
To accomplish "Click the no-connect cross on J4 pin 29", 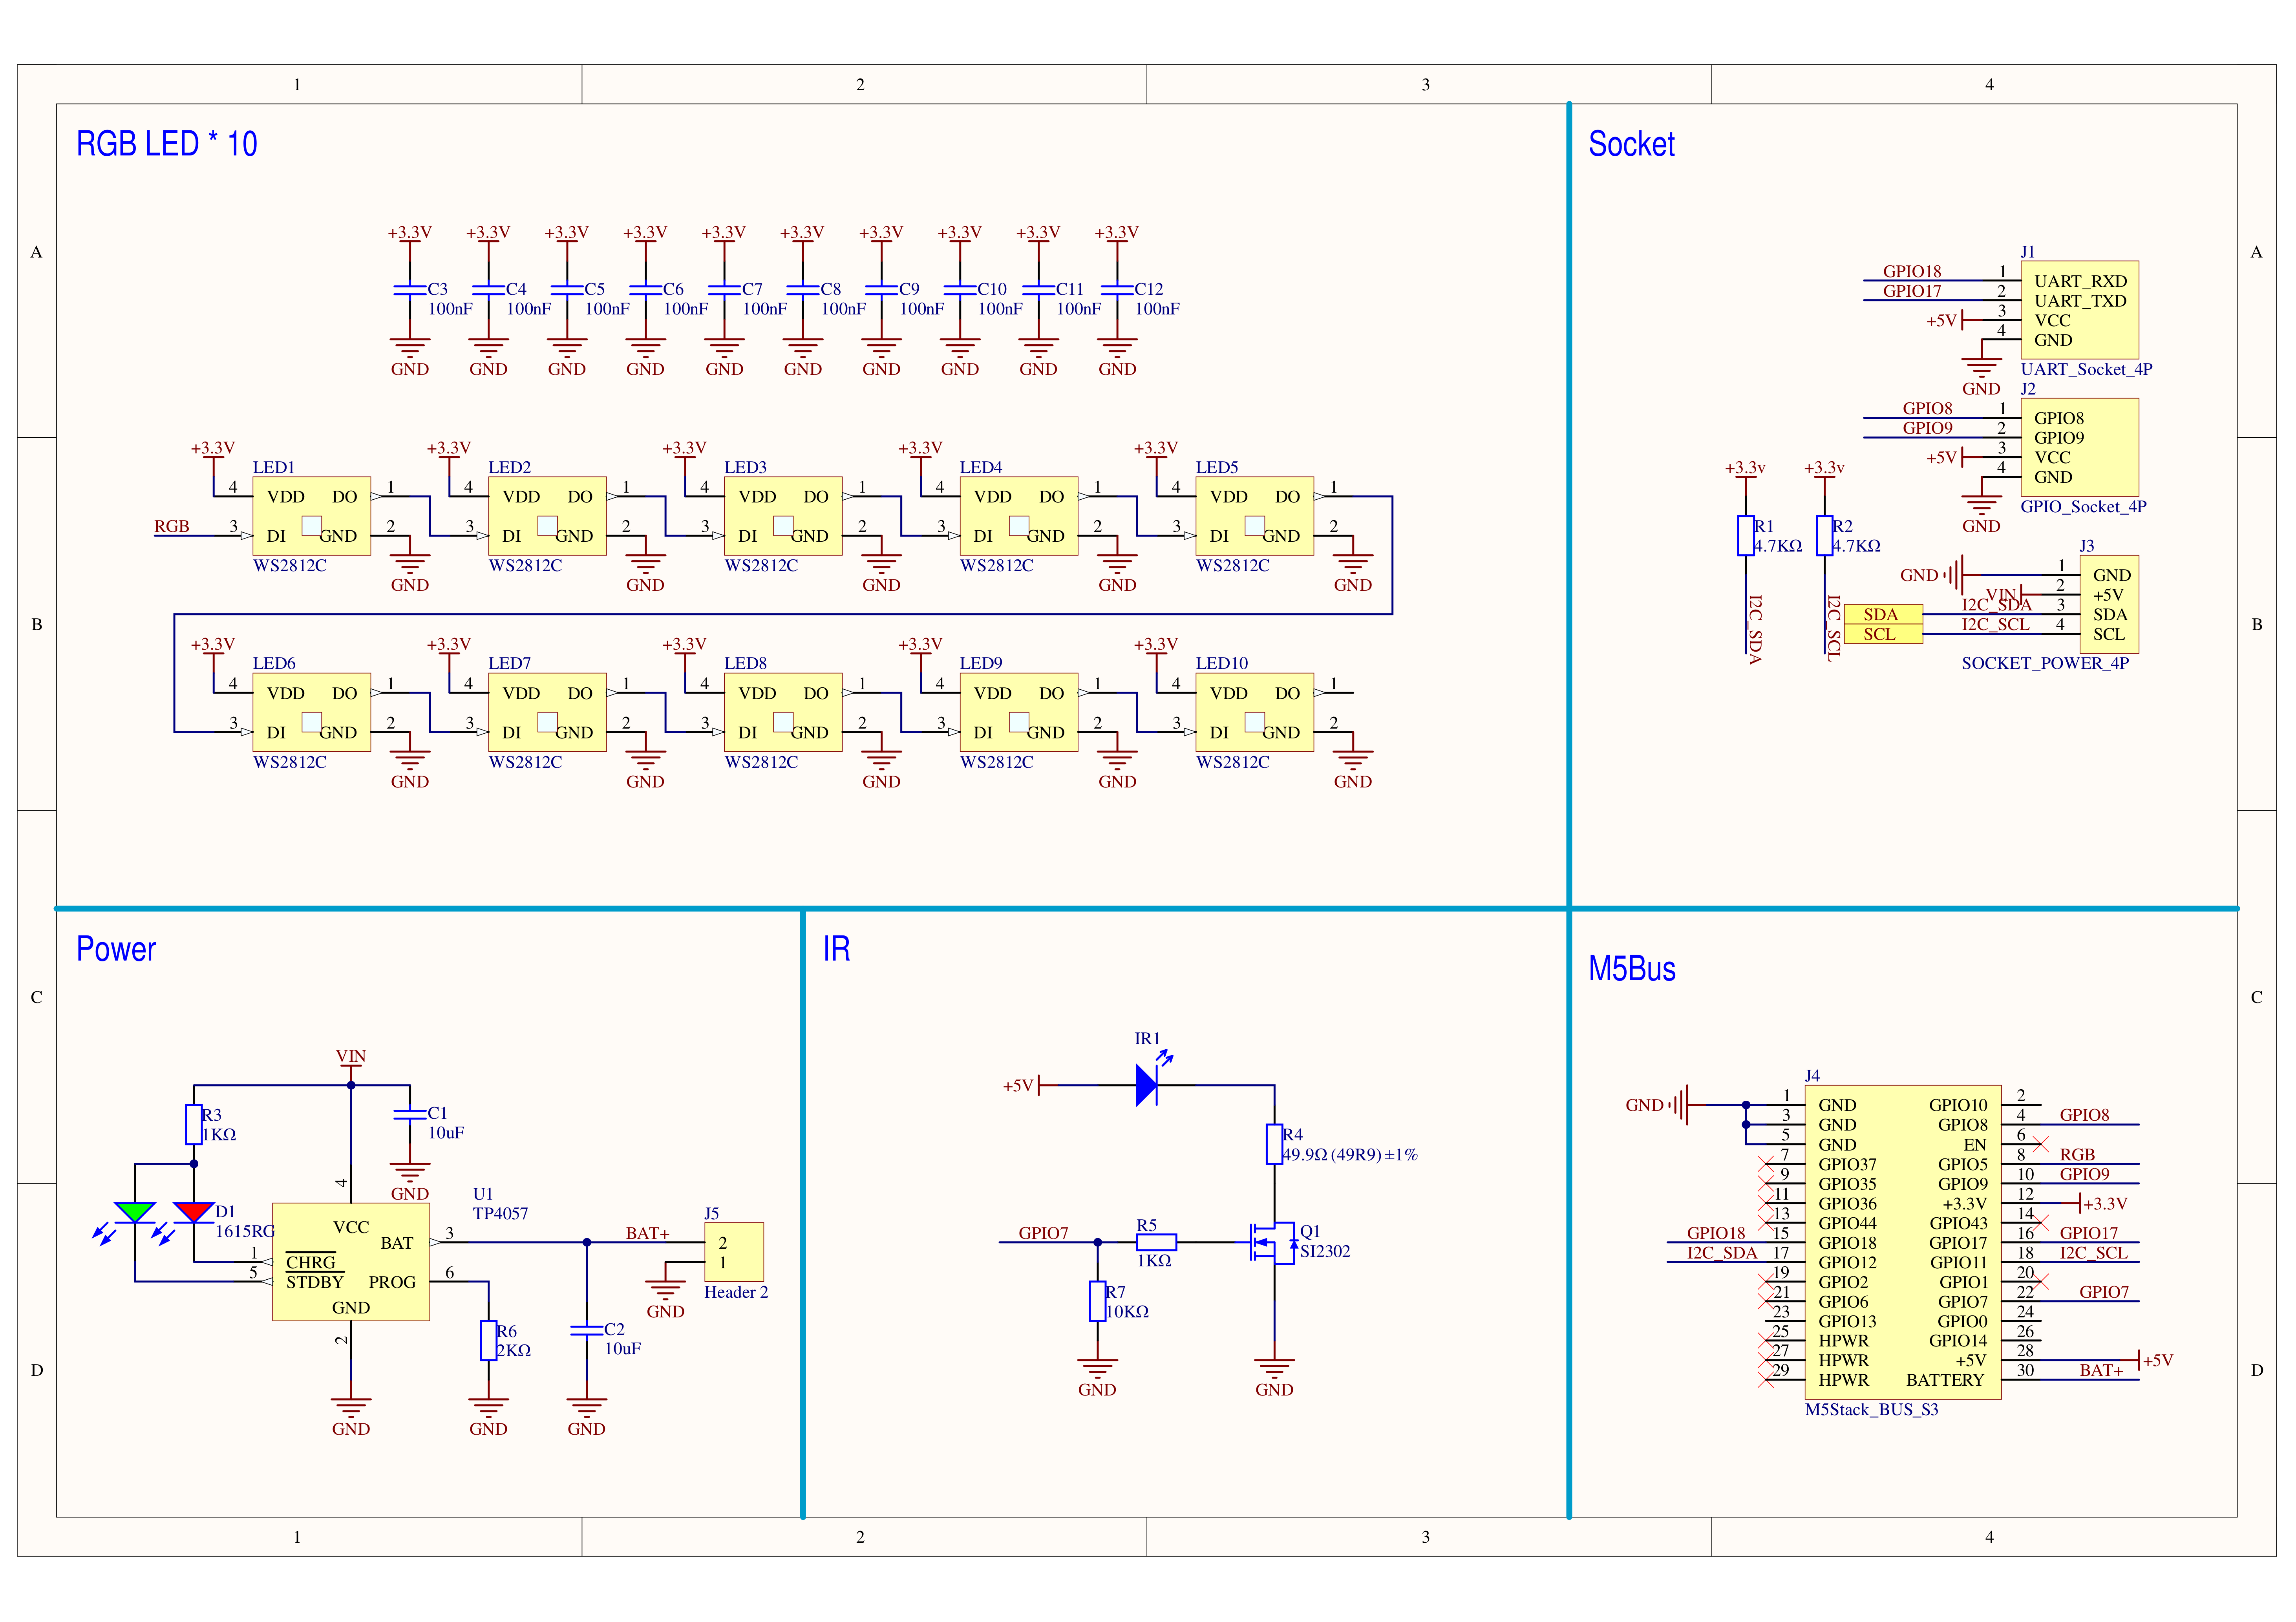I will pyautogui.click(x=1765, y=1380).
